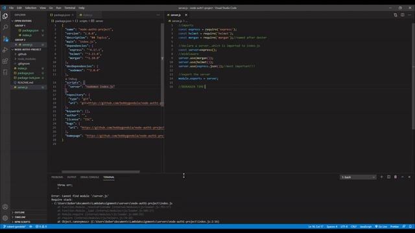Open the Search view in the activity bar
The width and height of the screenshot is (415, 233).
(x=5, y=27)
